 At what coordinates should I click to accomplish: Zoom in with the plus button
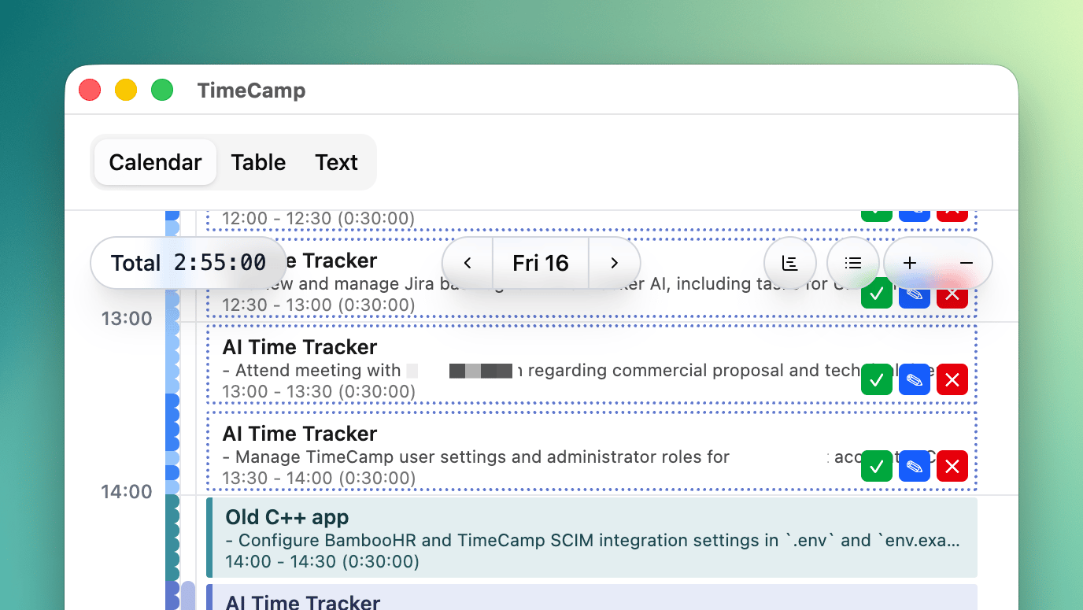pyautogui.click(x=910, y=263)
